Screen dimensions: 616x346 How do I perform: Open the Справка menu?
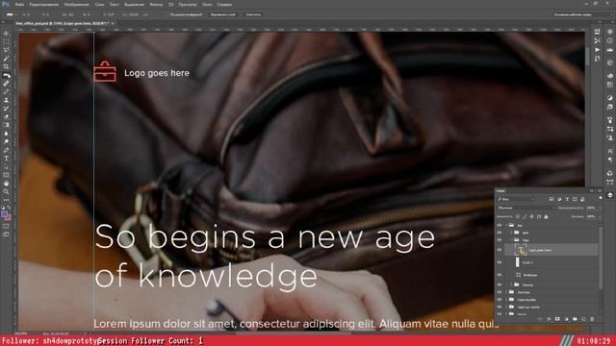click(224, 5)
